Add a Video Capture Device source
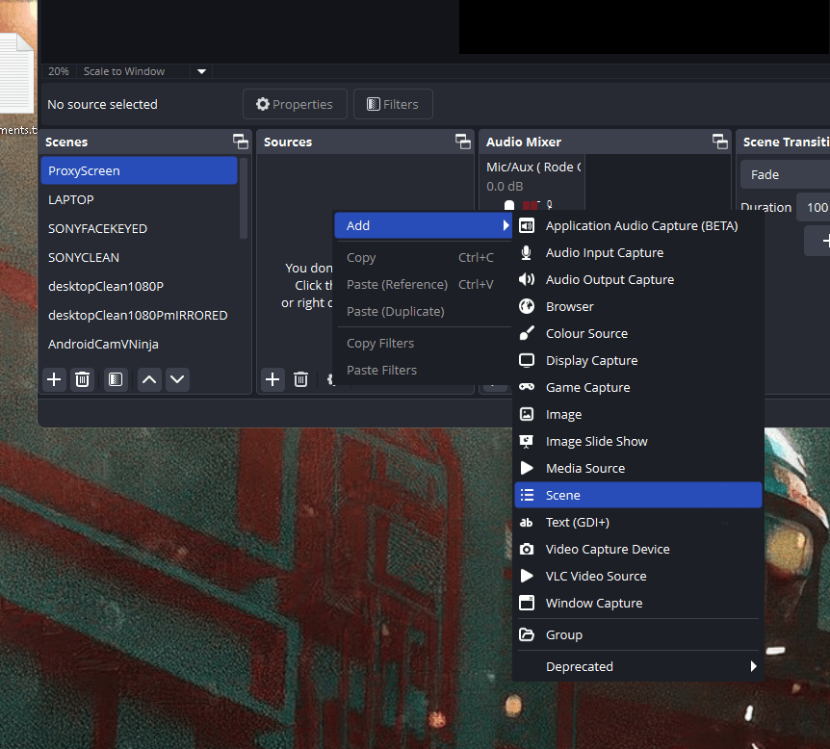Screen dimensions: 830x749 637,550
